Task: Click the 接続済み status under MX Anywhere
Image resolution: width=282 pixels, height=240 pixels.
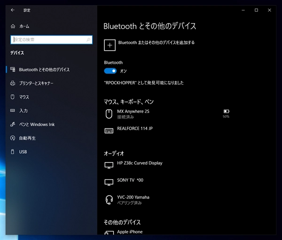Action: point(125,117)
